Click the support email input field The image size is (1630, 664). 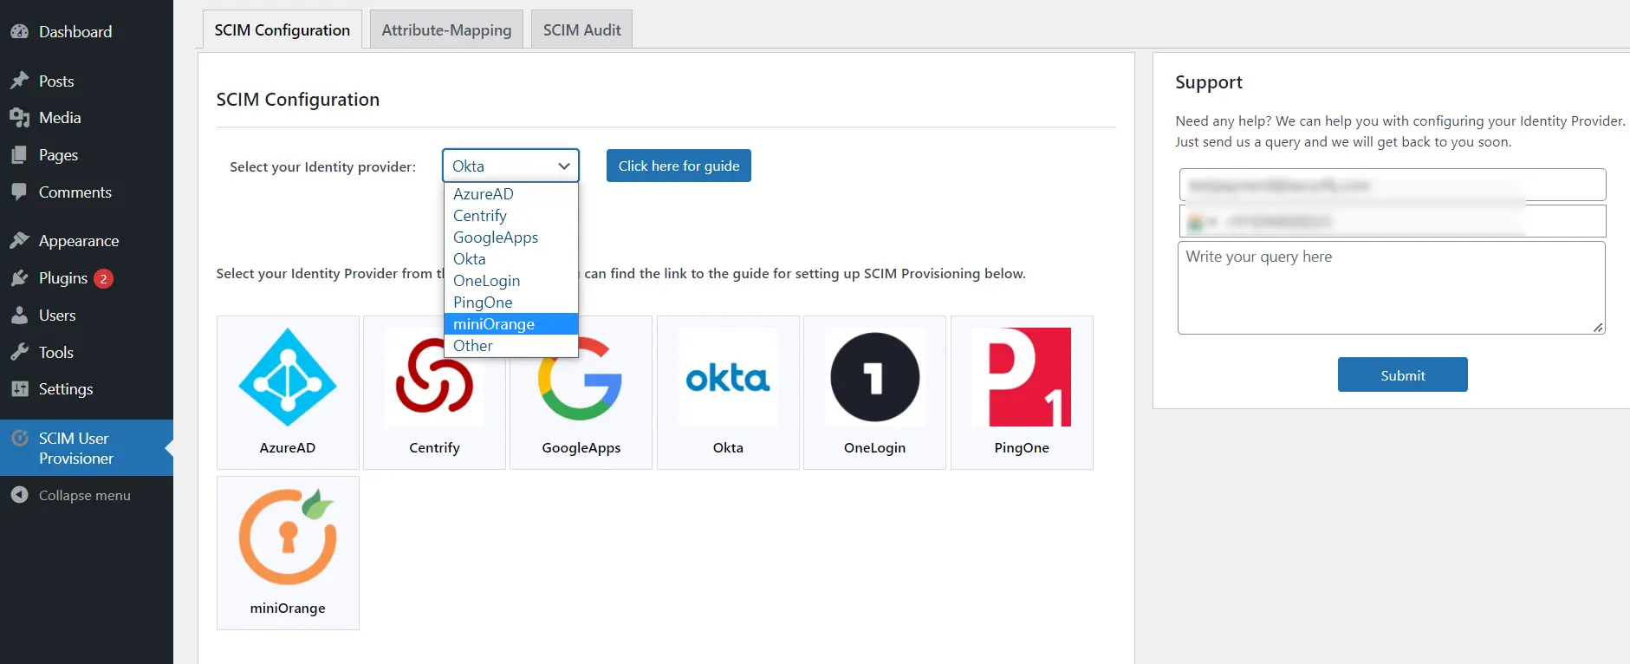(x=1393, y=185)
